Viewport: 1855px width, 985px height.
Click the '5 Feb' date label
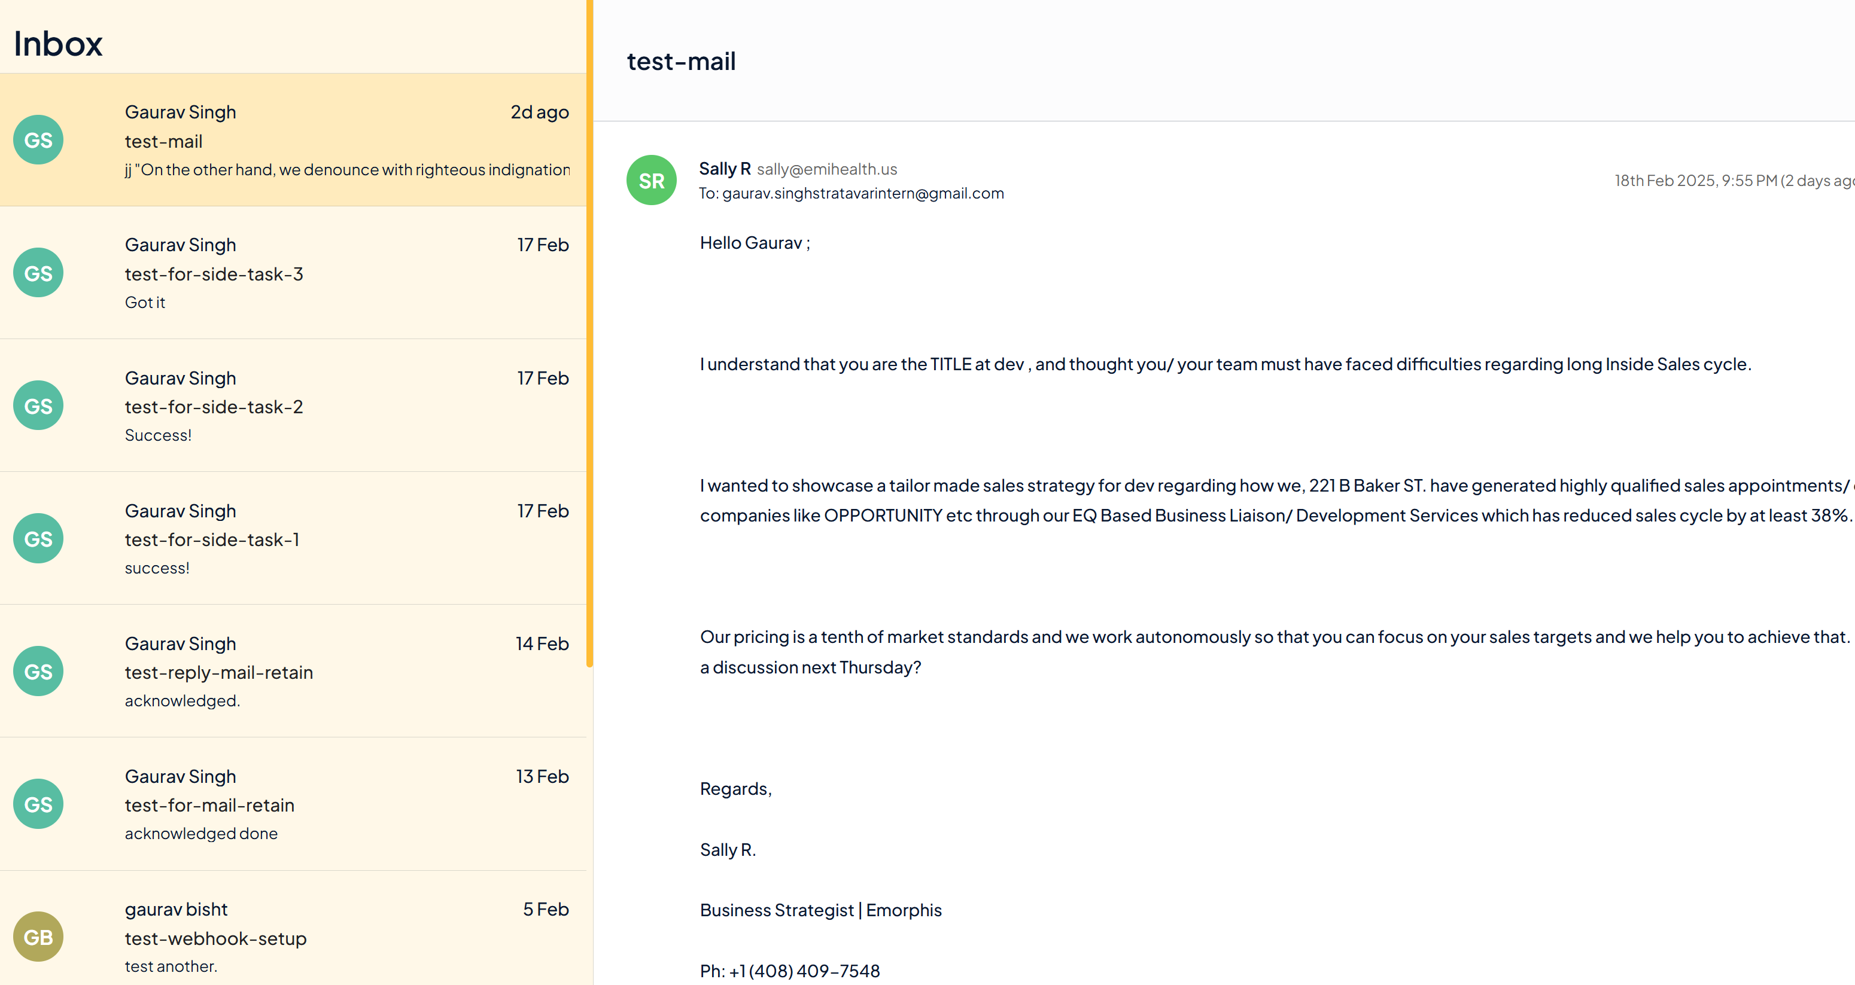[546, 910]
